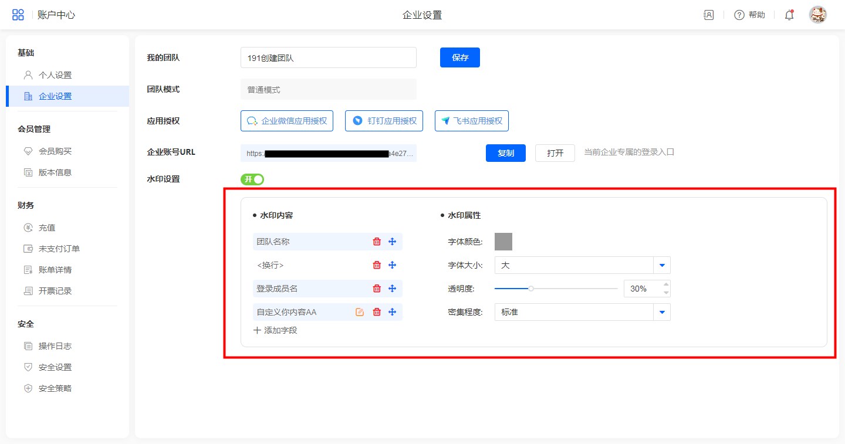Open 个人设置 in sidebar
This screenshot has width=845, height=444.
(55, 75)
